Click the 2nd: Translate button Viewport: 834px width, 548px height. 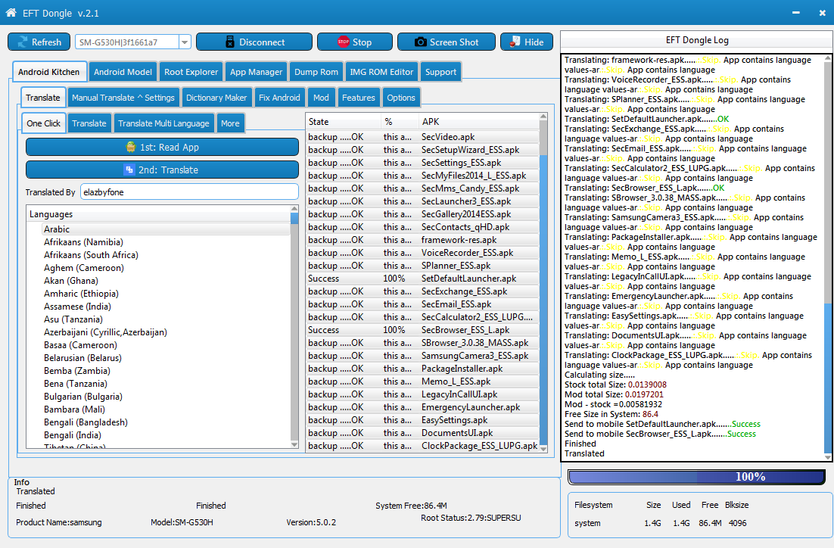(x=162, y=170)
